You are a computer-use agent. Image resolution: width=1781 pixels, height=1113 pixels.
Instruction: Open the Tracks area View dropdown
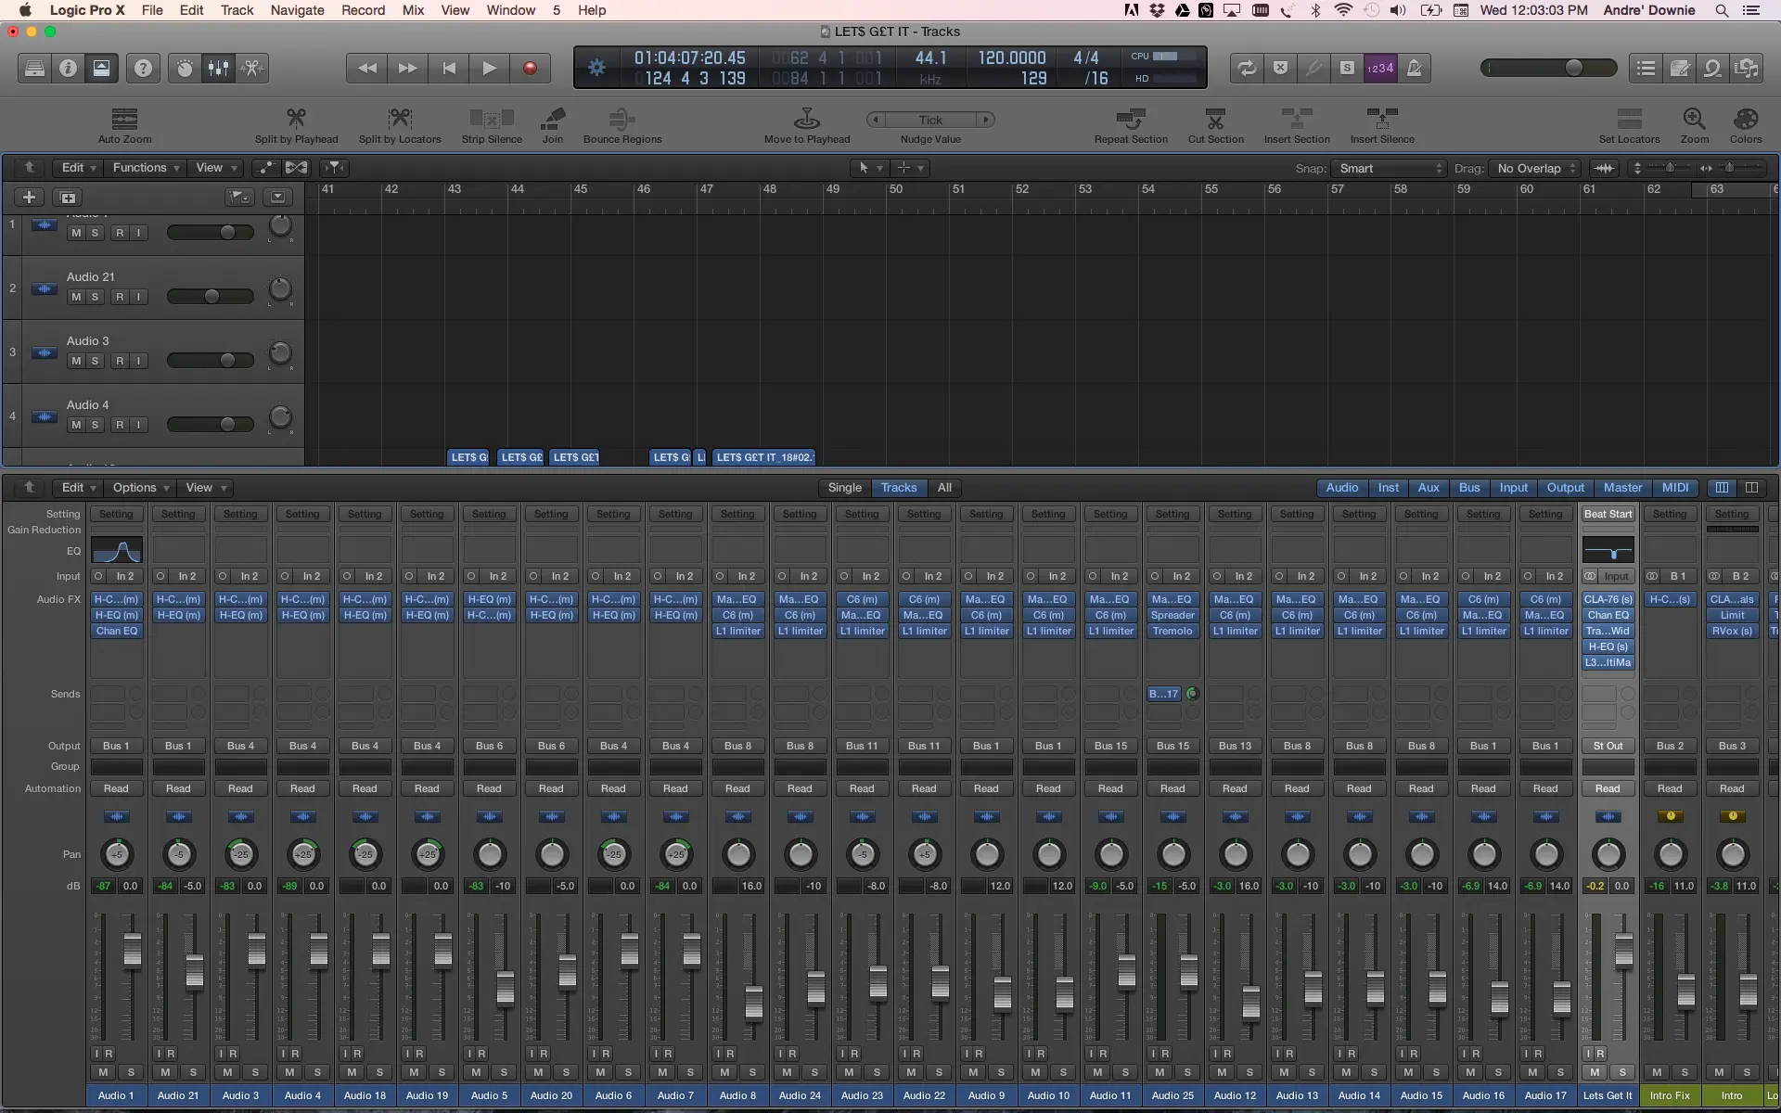[216, 168]
